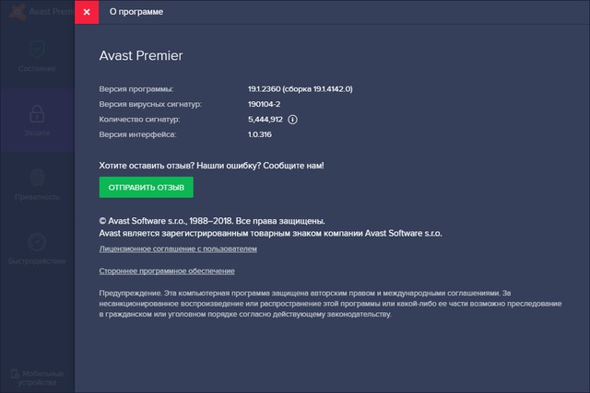Open the Приватность fingerprint icon

(37, 179)
